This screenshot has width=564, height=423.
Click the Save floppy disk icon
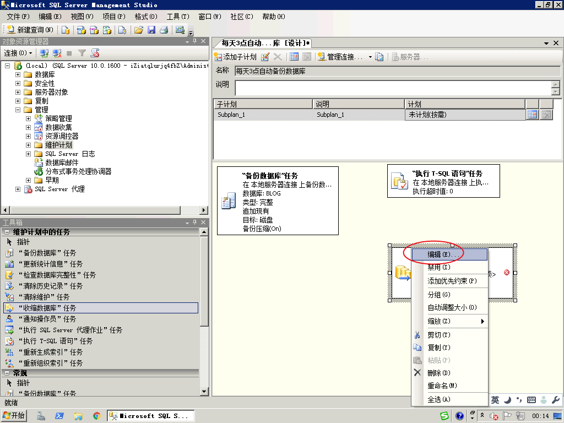tap(151, 30)
